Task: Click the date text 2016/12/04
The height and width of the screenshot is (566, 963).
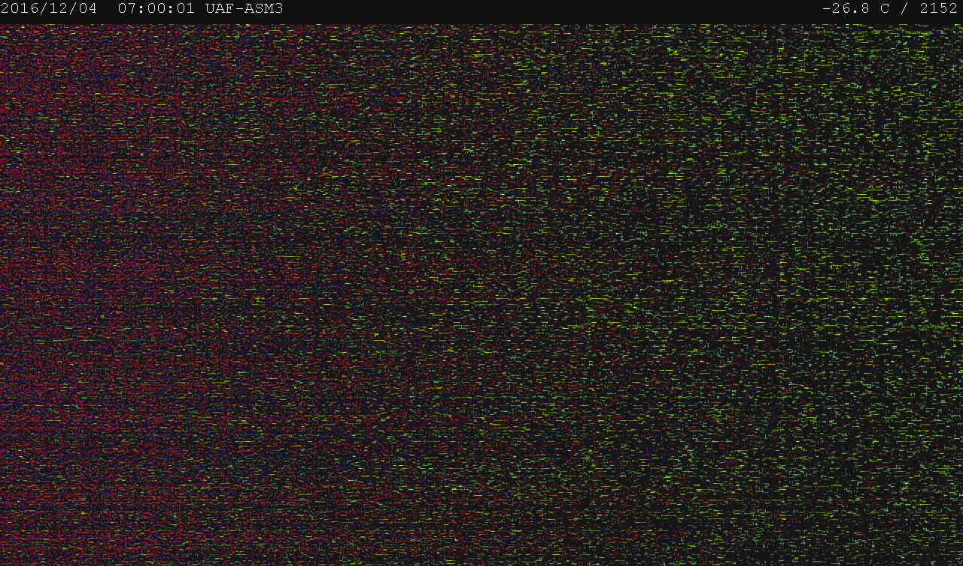Action: point(49,9)
